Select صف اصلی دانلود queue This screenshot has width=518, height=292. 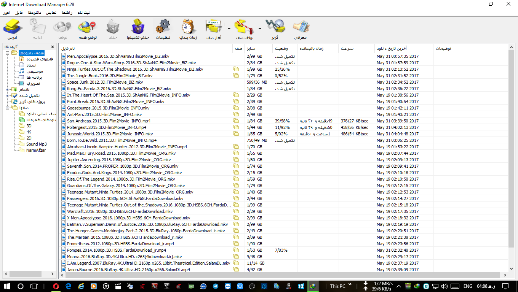pyautogui.click(x=41, y=114)
